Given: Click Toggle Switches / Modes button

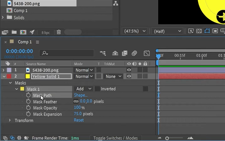Looking at the screenshot, I should tap(115, 138).
